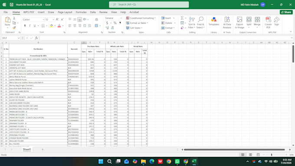Screen dimensions: 295x166
Task: Apply the Comma Style icon
Action: pos(120,23)
